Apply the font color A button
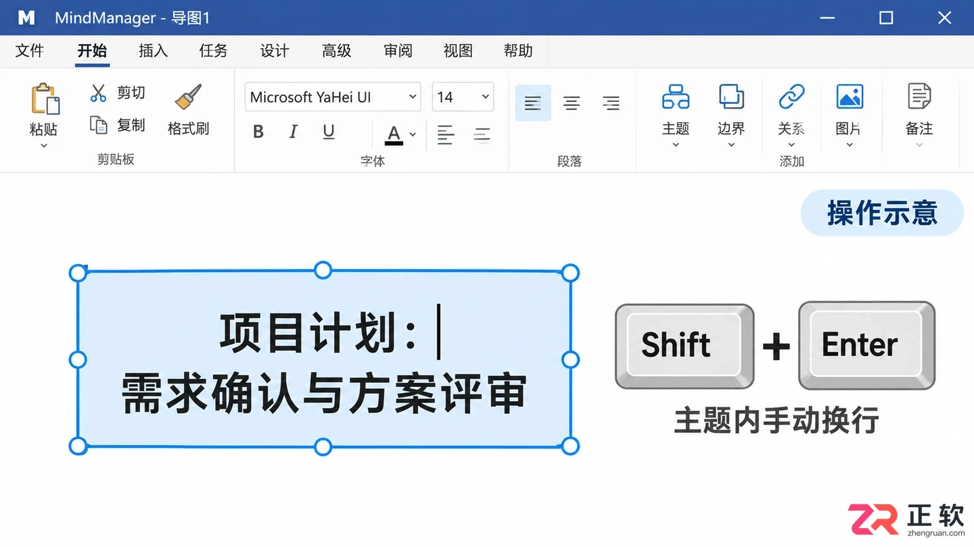Image resolution: width=974 pixels, height=547 pixels. tap(394, 134)
